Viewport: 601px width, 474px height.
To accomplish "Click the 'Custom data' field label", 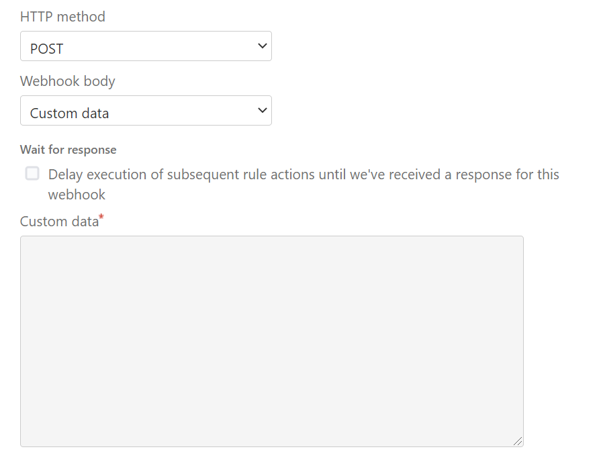I will (59, 222).
